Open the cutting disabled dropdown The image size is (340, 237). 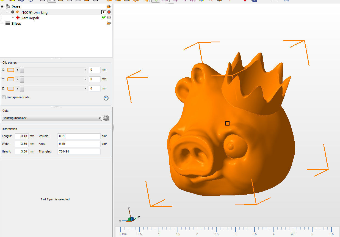(x=52, y=118)
